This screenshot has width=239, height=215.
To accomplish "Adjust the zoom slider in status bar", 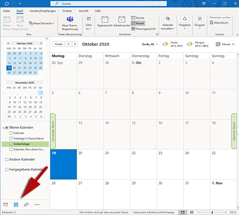I will (212, 212).
